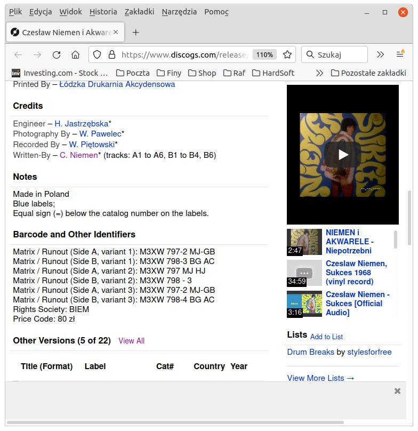Screen dimensions: 418x431
Task: Click the video list scrollbar
Action: point(396,240)
